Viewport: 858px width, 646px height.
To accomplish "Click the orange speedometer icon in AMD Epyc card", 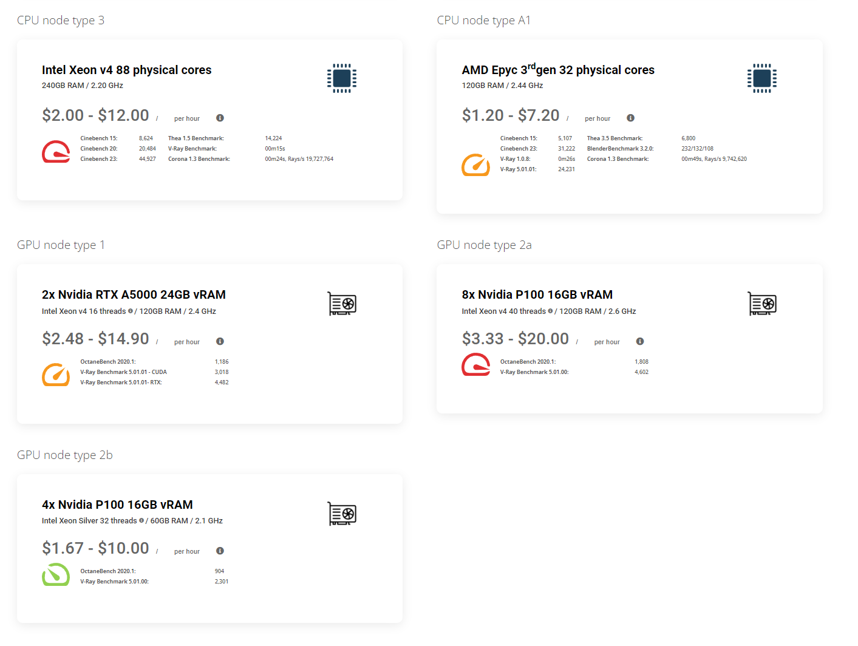I will (475, 165).
